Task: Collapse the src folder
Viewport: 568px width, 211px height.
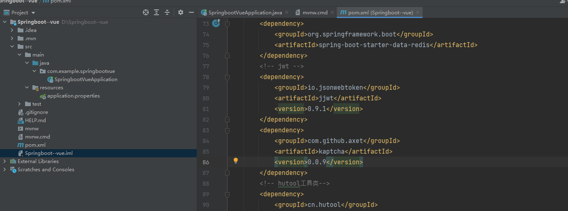Action: (x=12, y=47)
